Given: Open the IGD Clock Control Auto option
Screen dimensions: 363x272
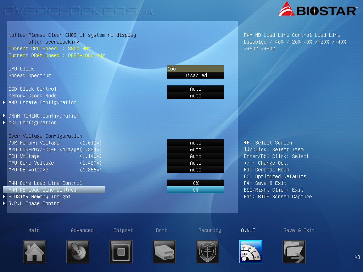Looking at the screenshot, I should click(x=196, y=89).
